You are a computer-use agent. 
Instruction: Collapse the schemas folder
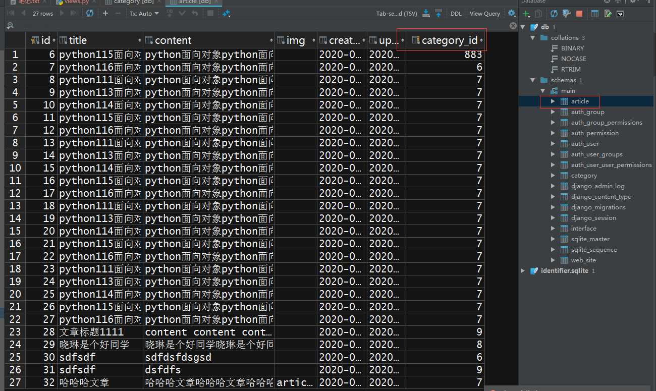(533, 80)
